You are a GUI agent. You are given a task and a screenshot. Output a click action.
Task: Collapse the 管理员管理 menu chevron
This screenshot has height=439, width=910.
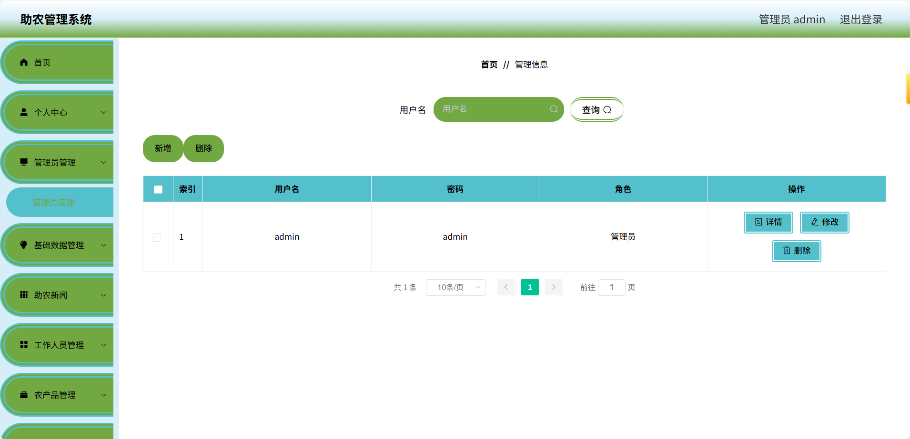click(104, 162)
